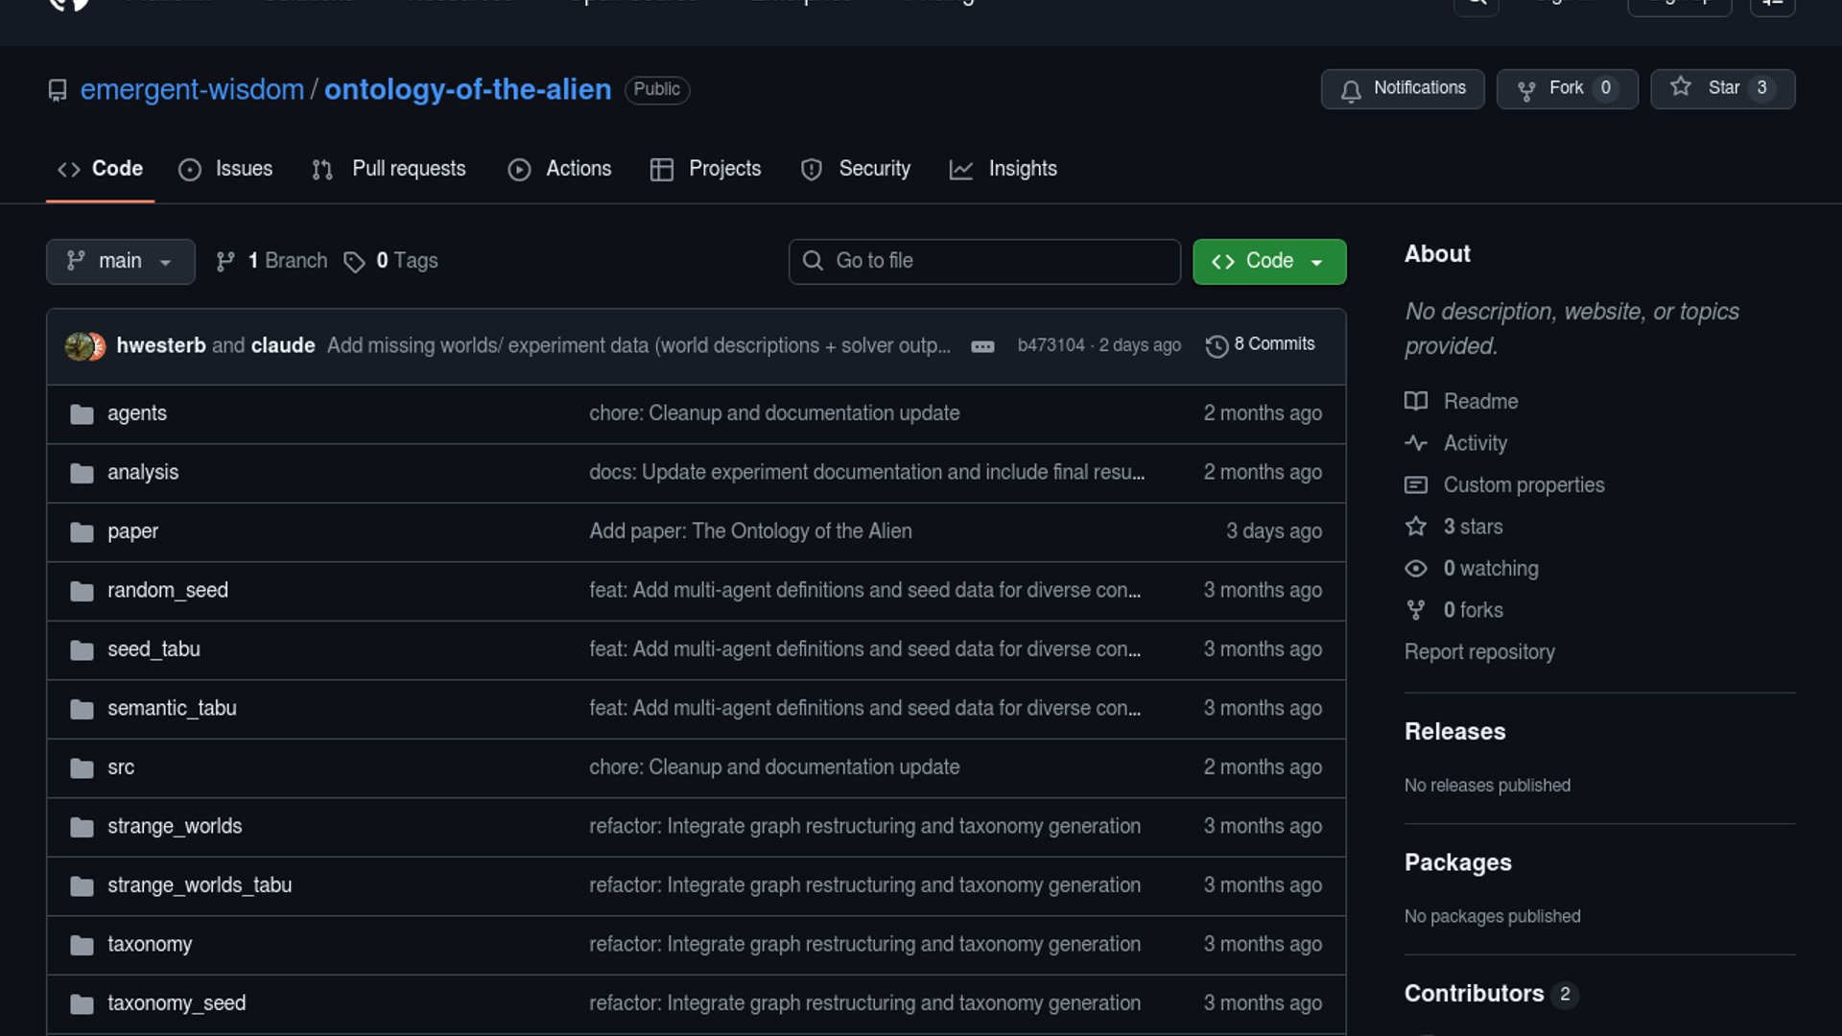The image size is (1842, 1036).
Task: Click the hwesterb contributor avatar
Action: click(79, 345)
